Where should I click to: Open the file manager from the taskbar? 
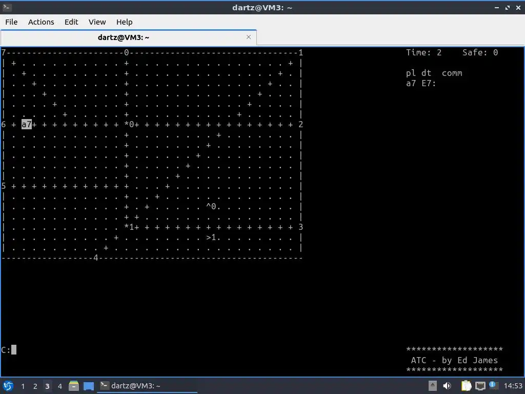74,386
